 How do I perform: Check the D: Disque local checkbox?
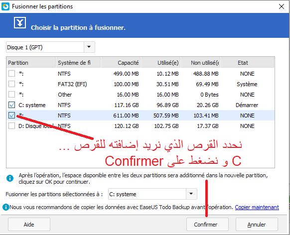11,126
